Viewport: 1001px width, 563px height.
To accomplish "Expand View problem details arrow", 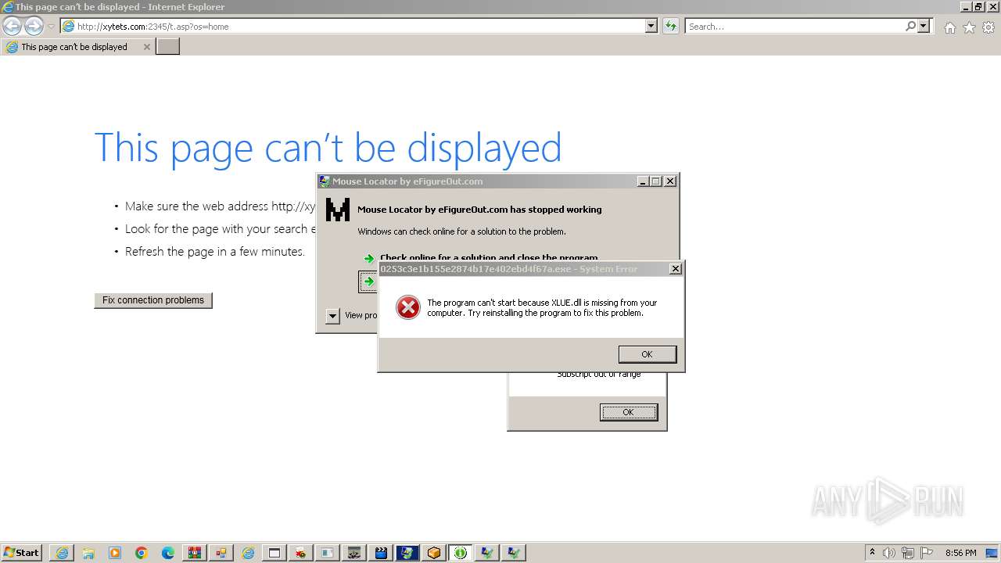I will pos(332,316).
